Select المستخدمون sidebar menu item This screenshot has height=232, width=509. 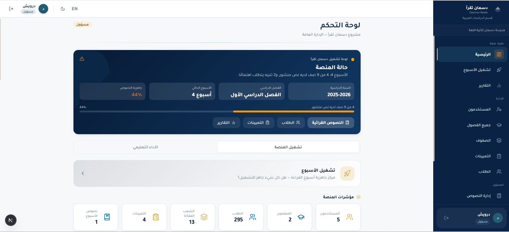pos(472,109)
